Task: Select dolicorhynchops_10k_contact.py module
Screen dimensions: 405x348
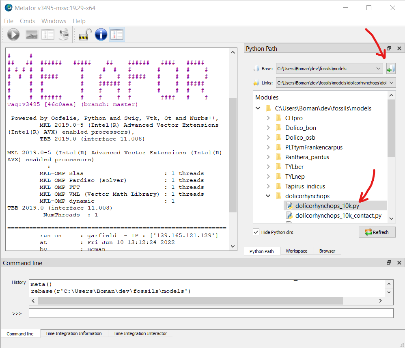Action: pyautogui.click(x=338, y=216)
